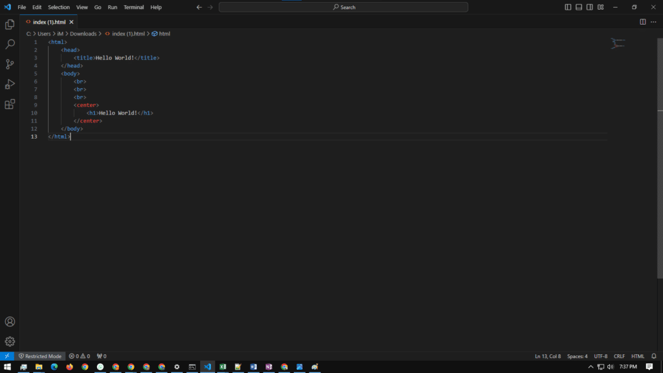Image resolution: width=663 pixels, height=373 pixels.
Task: Toggle the secondary side bar layout button
Action: click(589, 7)
